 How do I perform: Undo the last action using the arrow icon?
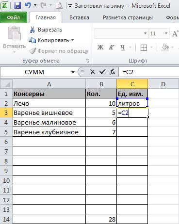[28, 5]
